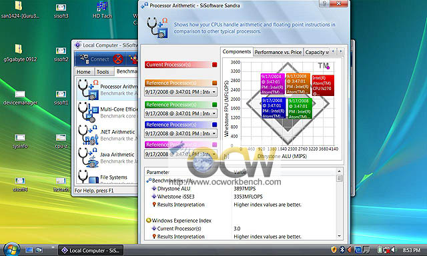Switch to the Tools tab
This screenshot has width=427, height=256.
103,72
